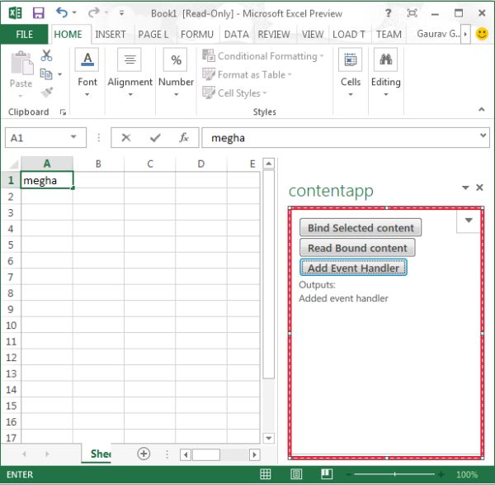Click the horizontal scrollbar left arrow
This screenshot has height=485, width=495.
click(186, 454)
